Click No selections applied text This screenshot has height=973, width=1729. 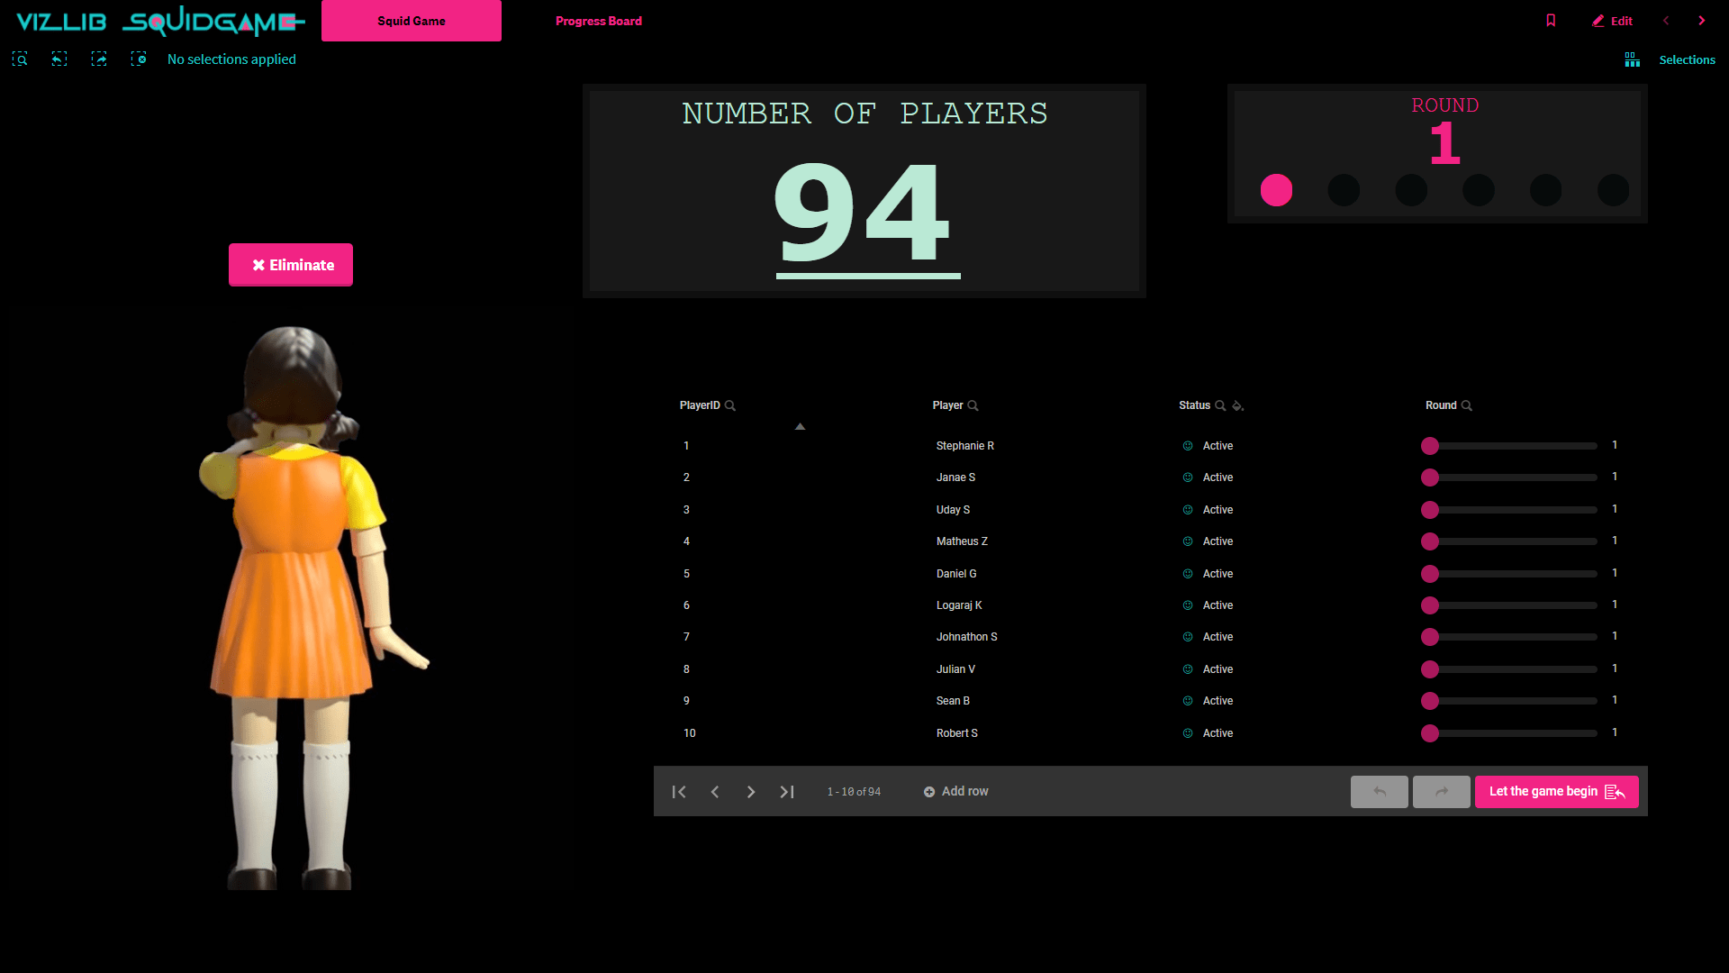point(231,59)
